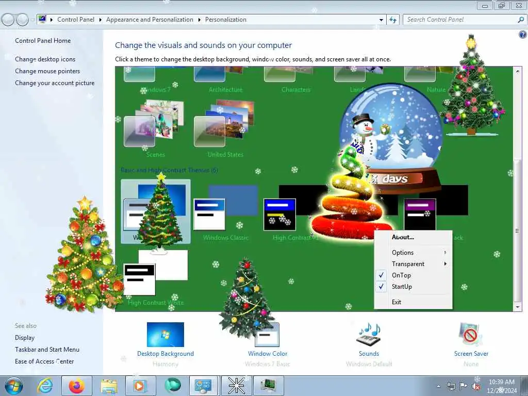The width and height of the screenshot is (528, 396).
Task: Click the theme list scrollbar thumb
Action: point(518,230)
